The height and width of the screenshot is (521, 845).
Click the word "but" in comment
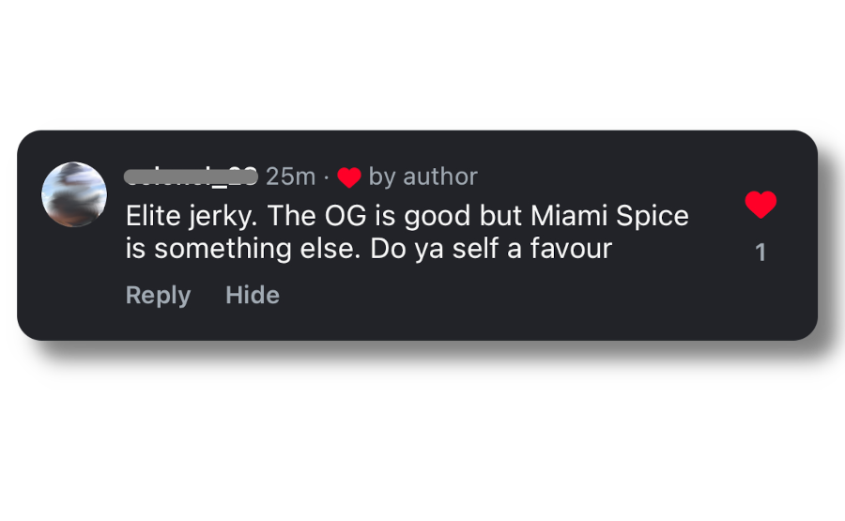(x=500, y=216)
